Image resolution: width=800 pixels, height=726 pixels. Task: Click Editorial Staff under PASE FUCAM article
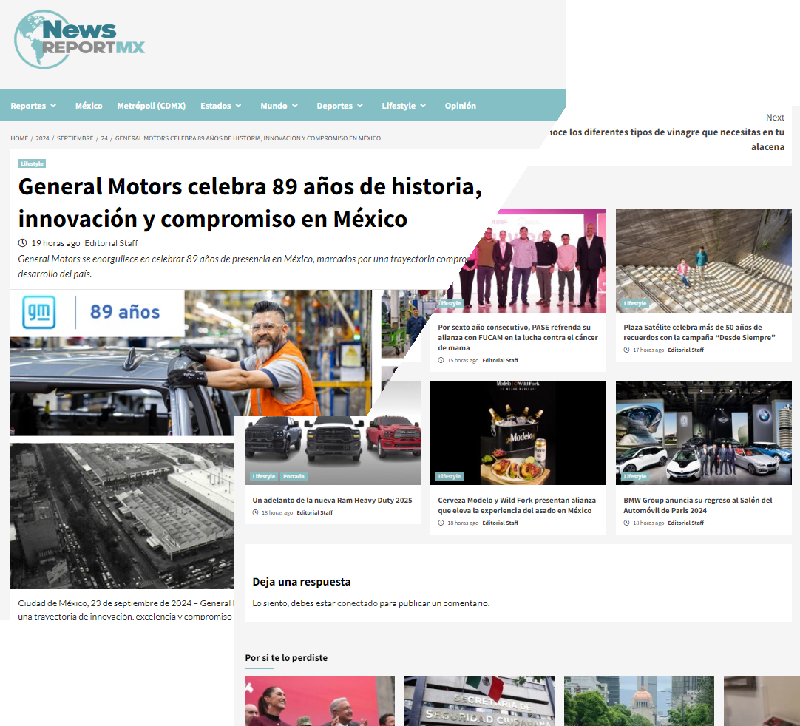coord(500,360)
